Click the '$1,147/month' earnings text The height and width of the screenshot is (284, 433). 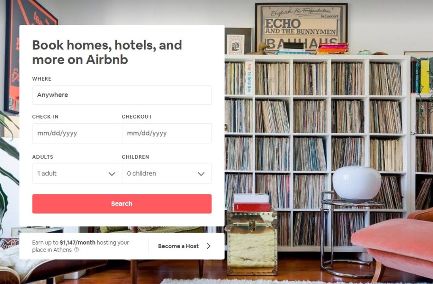77,242
